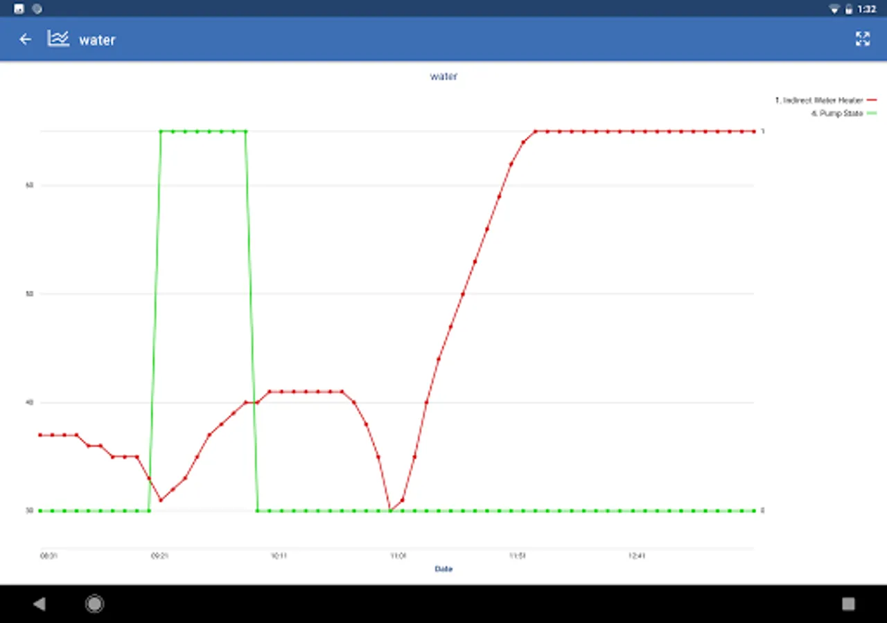Click the 11:51 time axis label
This screenshot has width=887, height=623.
click(x=518, y=555)
